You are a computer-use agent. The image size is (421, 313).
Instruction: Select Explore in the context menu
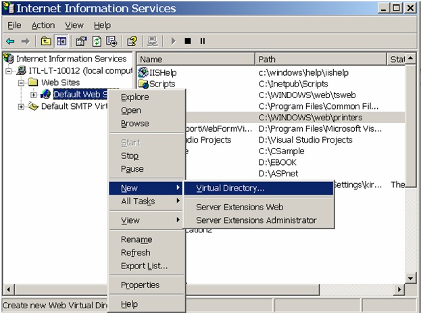[x=147, y=97]
